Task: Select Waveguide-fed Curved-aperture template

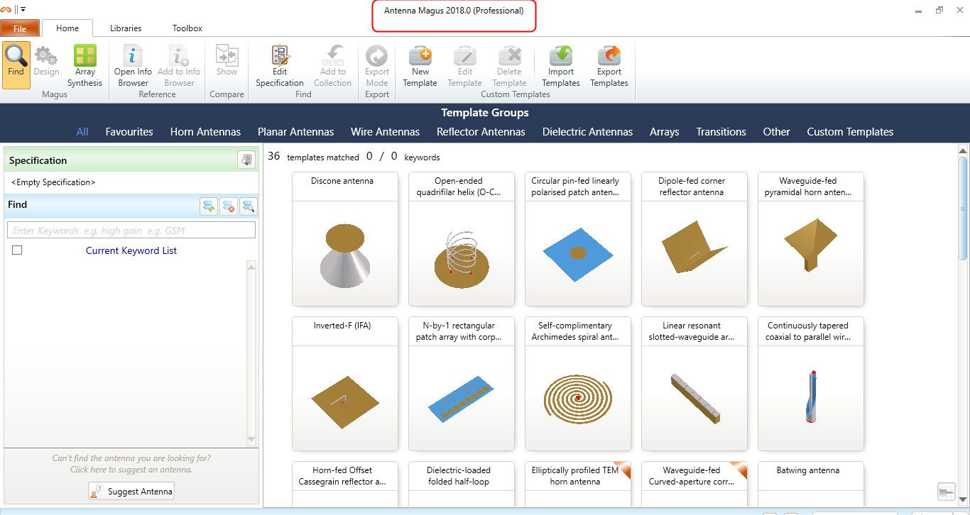Action: (694, 484)
